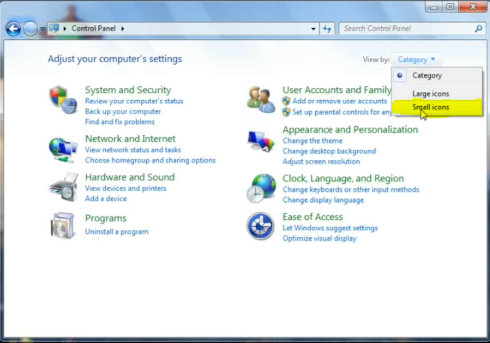Open the View by Category dropdown

pos(416,59)
